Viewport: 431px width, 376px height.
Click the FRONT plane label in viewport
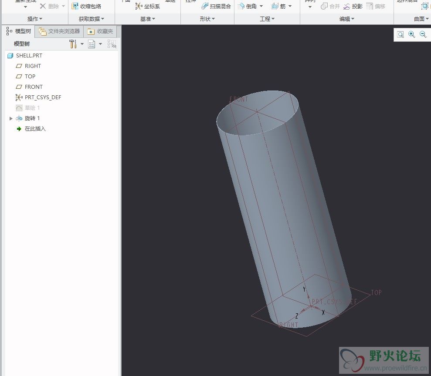click(x=238, y=99)
